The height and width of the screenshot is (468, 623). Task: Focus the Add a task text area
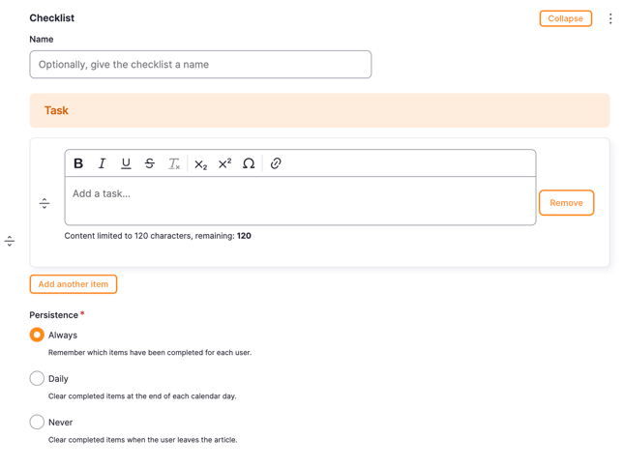300,201
